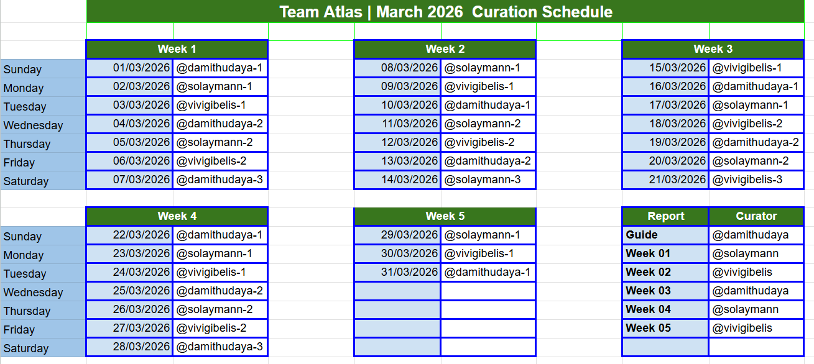The width and height of the screenshot is (814, 364).
Task: Select the Week 2 header cell
Action: tap(445, 49)
